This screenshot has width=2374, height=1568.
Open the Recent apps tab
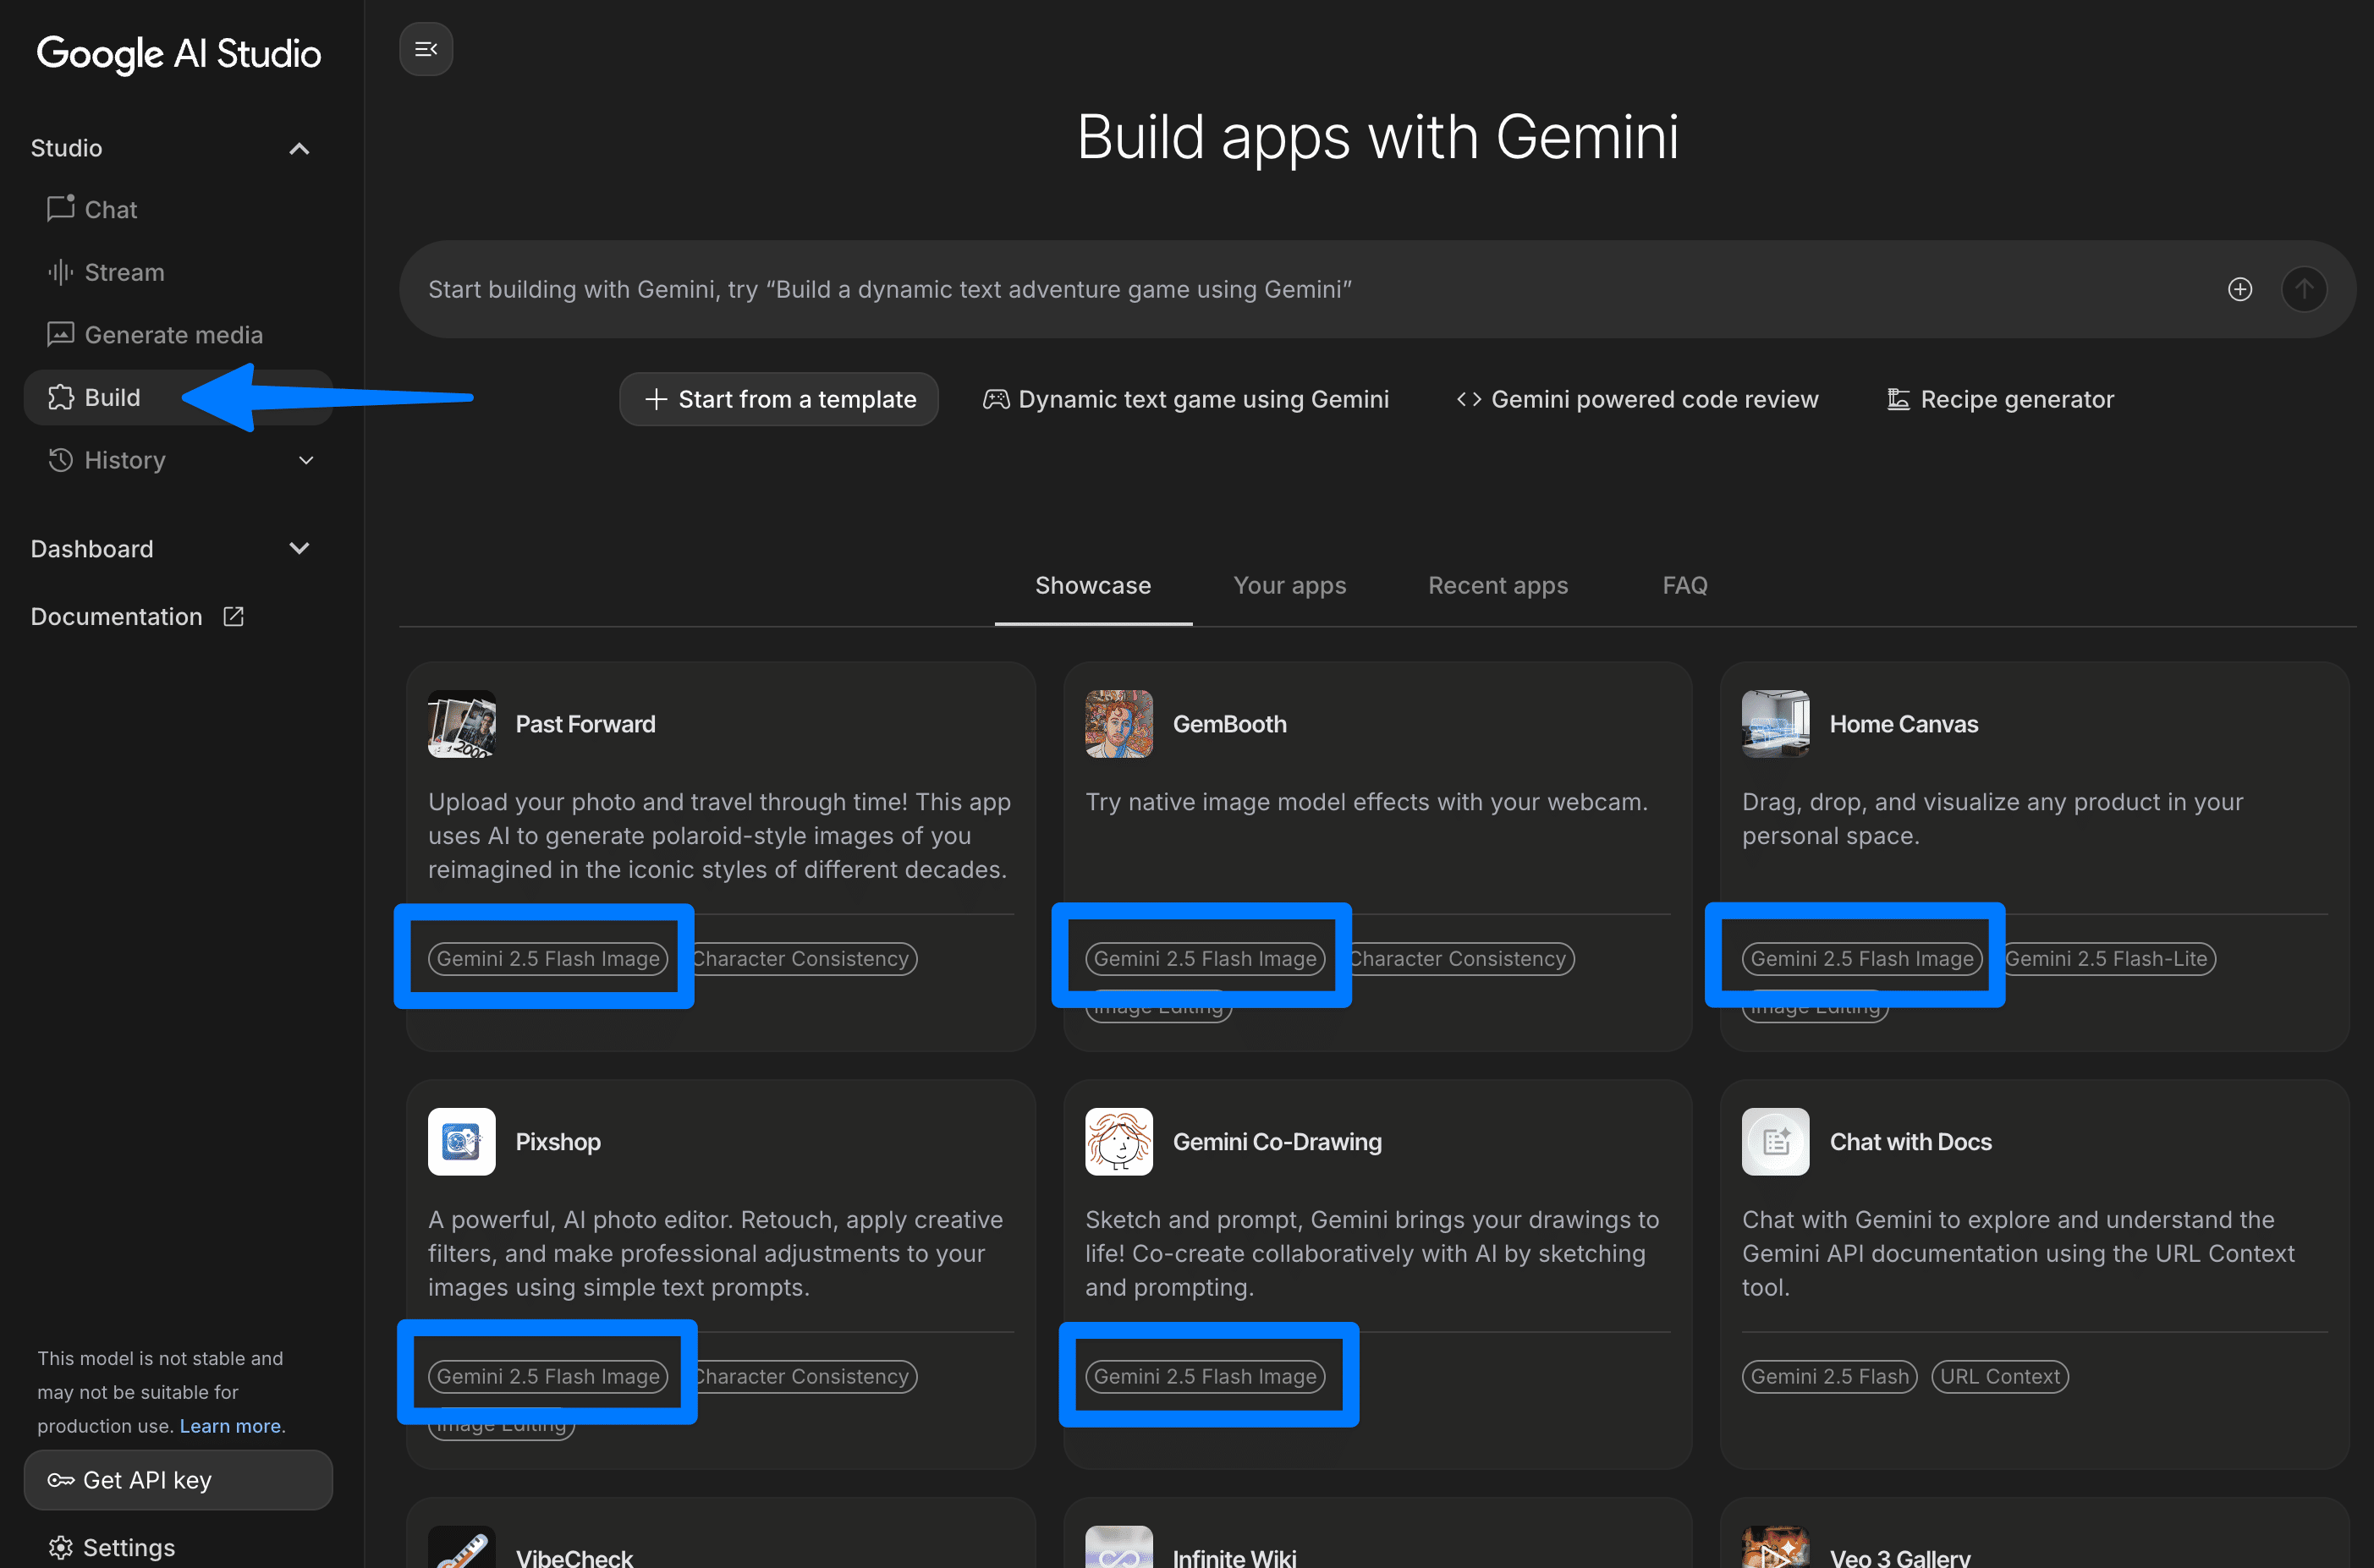(x=1497, y=585)
